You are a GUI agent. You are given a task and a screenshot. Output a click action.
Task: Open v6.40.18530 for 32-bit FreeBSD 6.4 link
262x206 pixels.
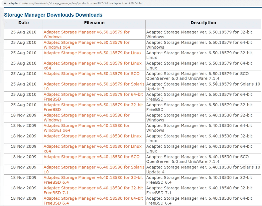tap(93, 180)
